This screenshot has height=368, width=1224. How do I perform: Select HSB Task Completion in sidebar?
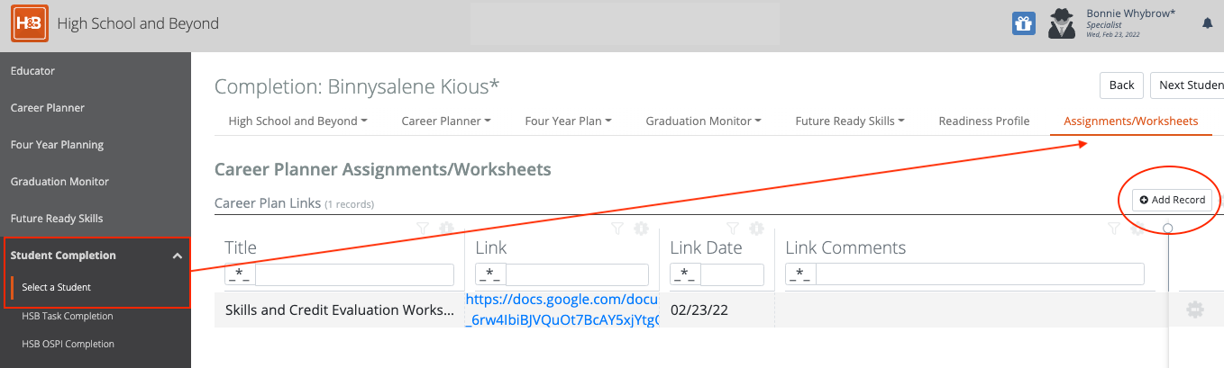(x=68, y=316)
